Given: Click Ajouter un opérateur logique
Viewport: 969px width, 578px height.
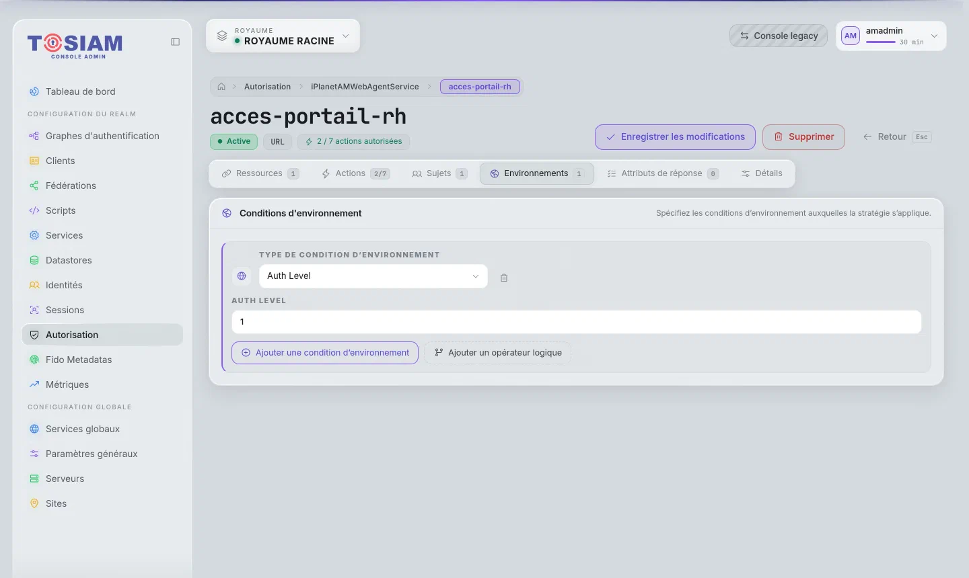Looking at the screenshot, I should pyautogui.click(x=498, y=353).
